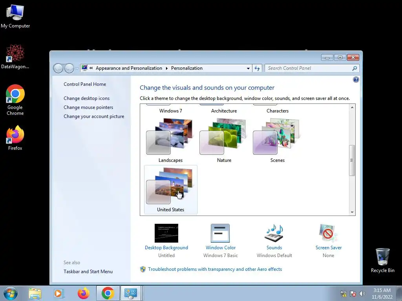
Task: Open the Screen Saver icon
Action: click(x=328, y=233)
